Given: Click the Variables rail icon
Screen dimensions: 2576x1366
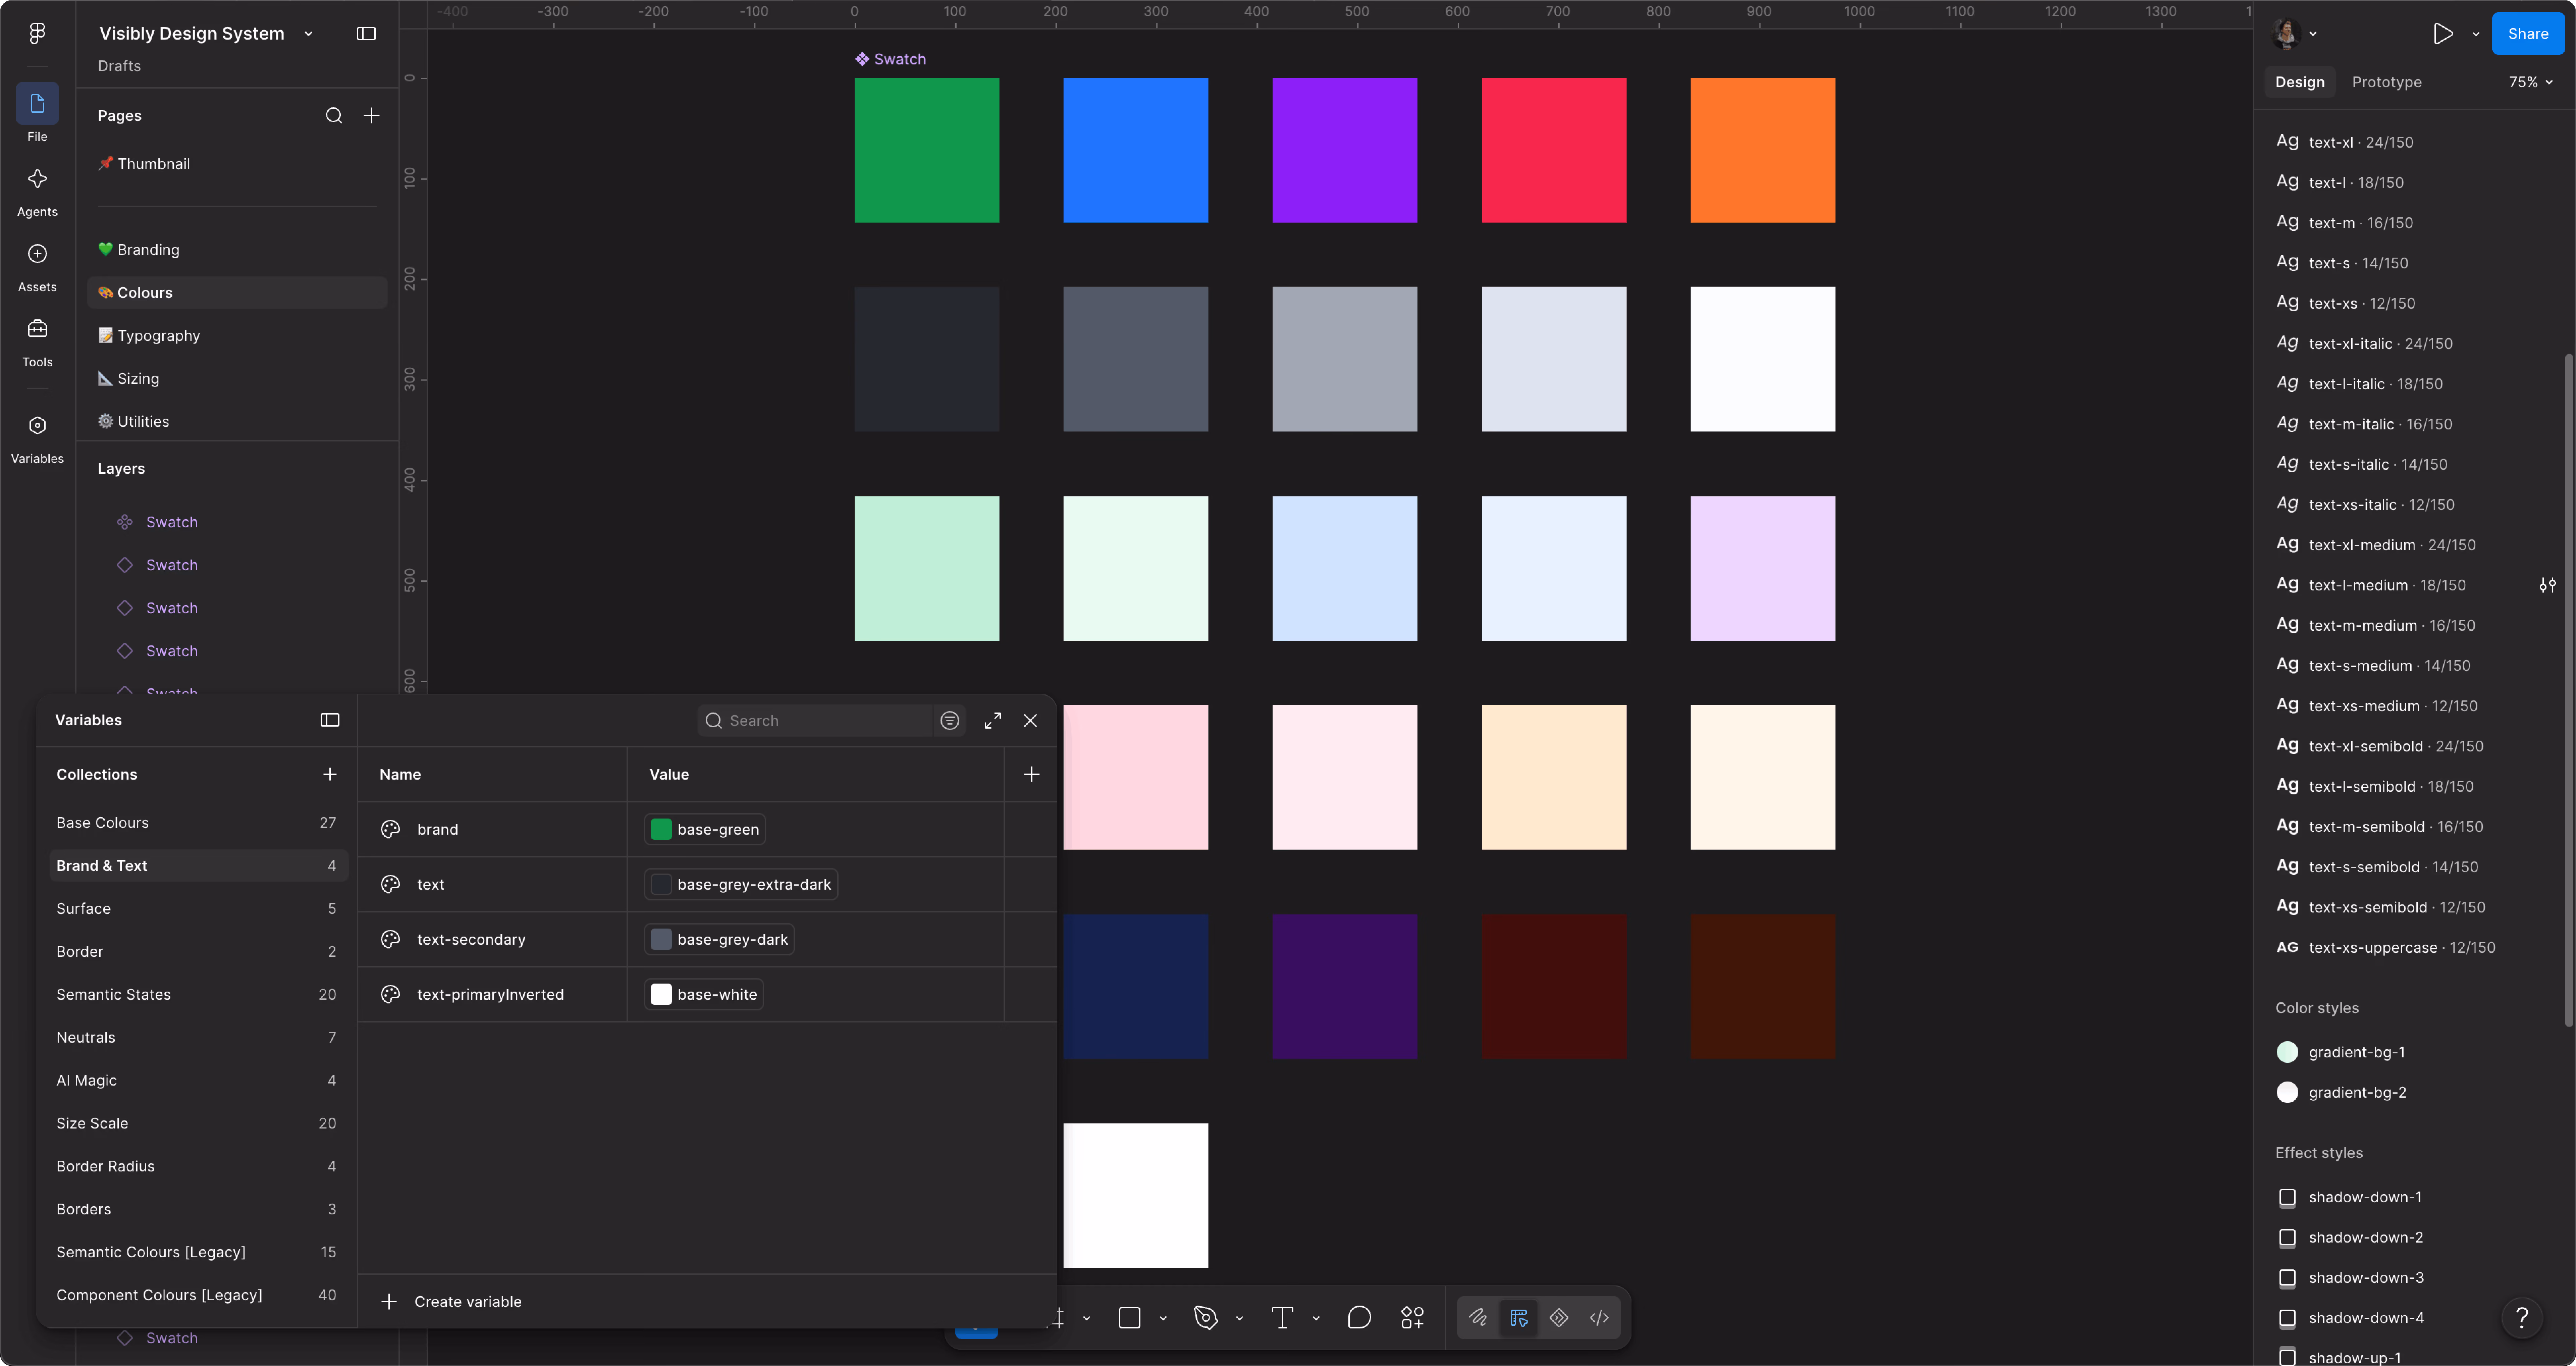Looking at the screenshot, I should [x=37, y=426].
